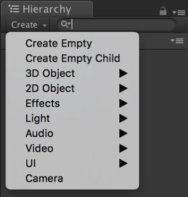Open the Create dropdown button
Viewport: 188px width, 197px height.
(x=28, y=25)
